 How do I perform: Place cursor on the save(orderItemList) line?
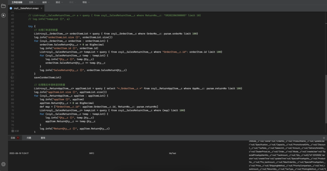tap(48, 77)
